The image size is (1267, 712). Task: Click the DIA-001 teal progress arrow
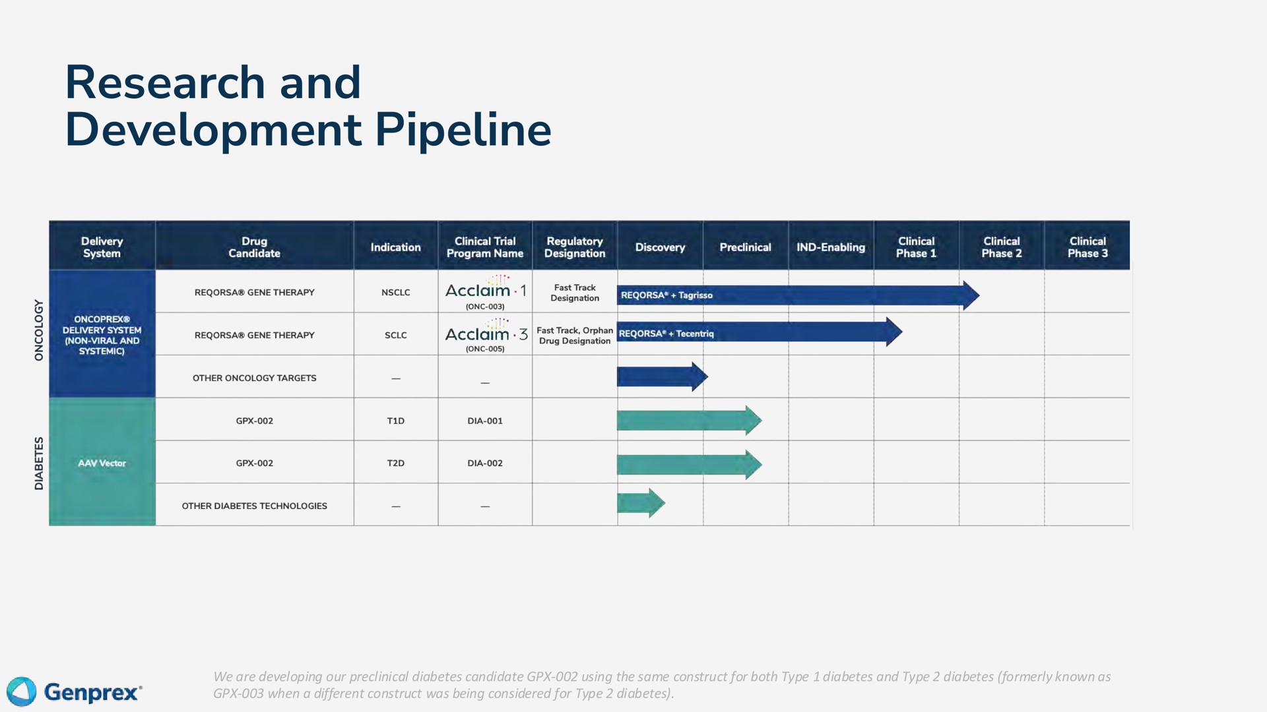(689, 421)
